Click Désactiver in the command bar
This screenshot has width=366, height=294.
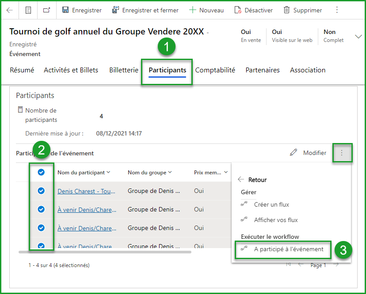(253, 10)
